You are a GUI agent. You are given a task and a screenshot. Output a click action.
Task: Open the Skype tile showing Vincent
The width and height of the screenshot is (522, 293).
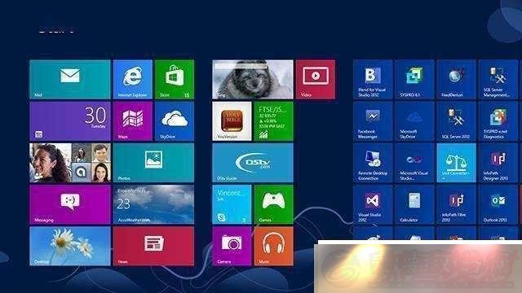(x=232, y=204)
